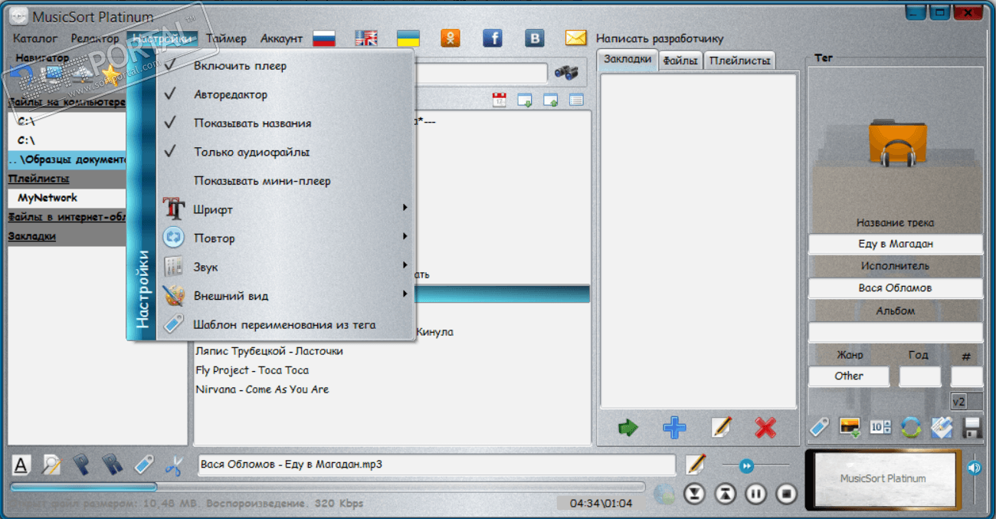Click the floppy disk save tag icon

click(972, 427)
